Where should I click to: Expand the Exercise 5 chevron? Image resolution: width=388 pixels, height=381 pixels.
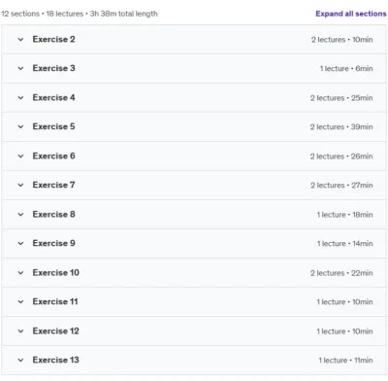20,126
